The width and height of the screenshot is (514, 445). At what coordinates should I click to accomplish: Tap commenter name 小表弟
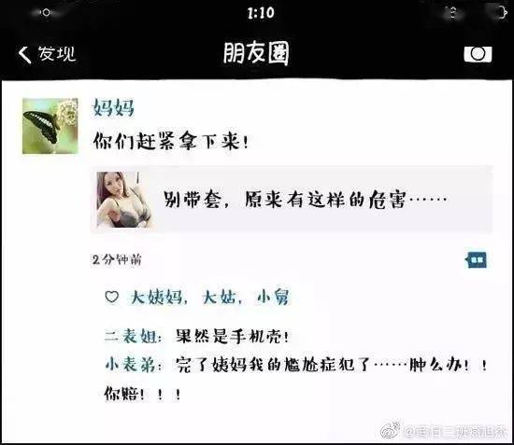click(x=131, y=365)
